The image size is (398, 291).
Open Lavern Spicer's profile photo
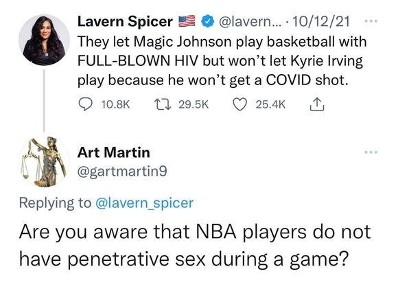click(44, 40)
